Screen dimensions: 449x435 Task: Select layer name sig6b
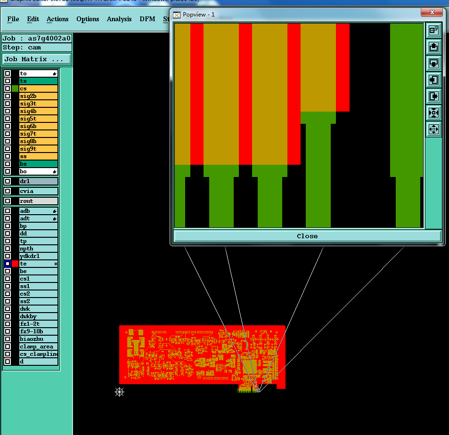38,126
